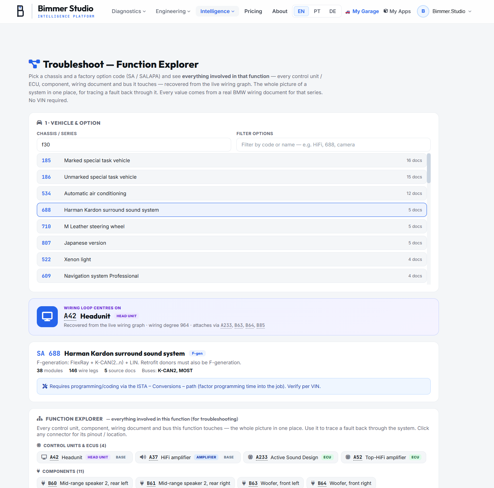Click the large blue Headunit monitor icon
Viewport: 494px width, 488px height.
tap(47, 317)
